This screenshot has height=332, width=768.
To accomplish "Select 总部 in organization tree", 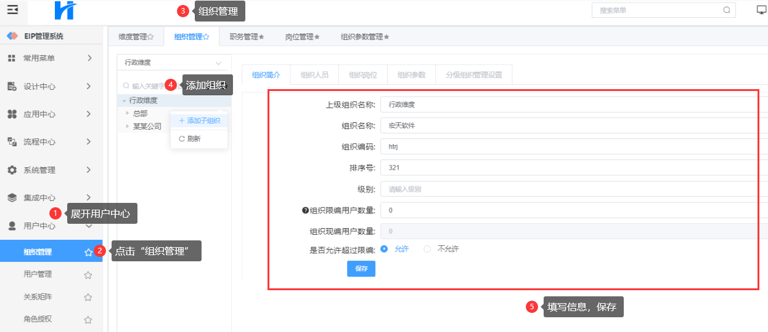I will coord(140,113).
